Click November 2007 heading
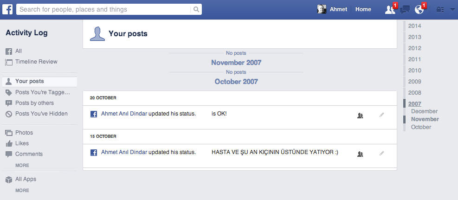The image size is (458, 200). coord(236,63)
